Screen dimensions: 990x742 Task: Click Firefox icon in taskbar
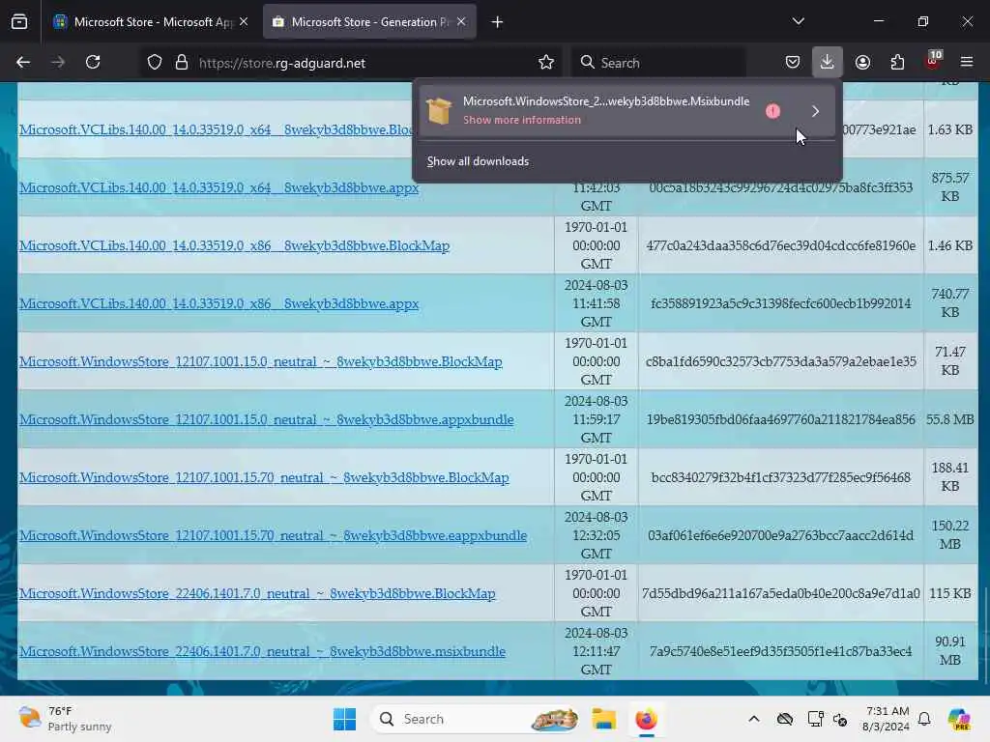click(x=646, y=719)
